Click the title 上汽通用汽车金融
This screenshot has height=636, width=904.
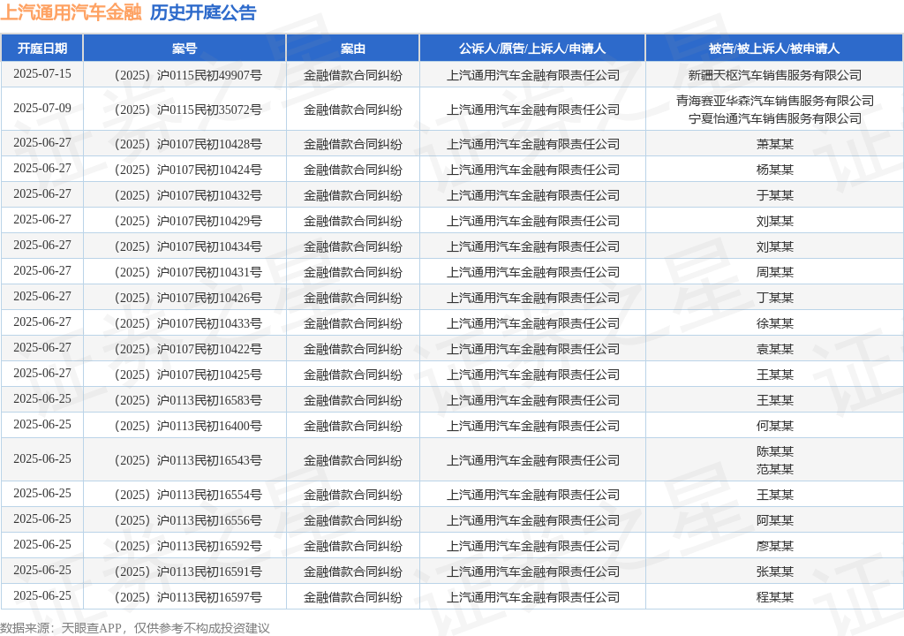tap(71, 12)
